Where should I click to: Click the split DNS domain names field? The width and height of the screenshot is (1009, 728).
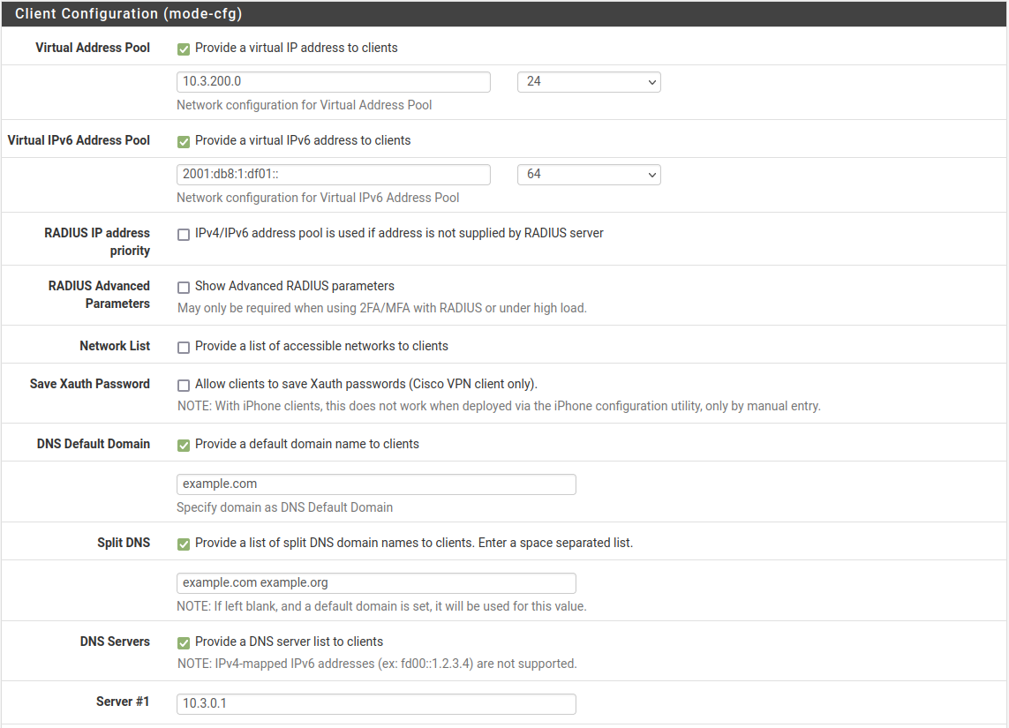[376, 583]
